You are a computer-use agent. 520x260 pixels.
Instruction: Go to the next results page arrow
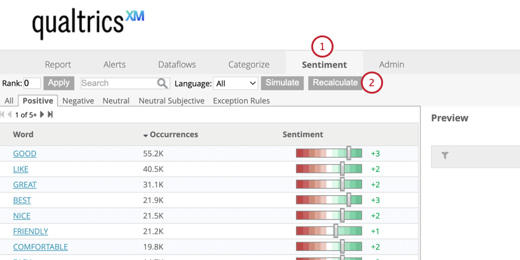tap(42, 114)
